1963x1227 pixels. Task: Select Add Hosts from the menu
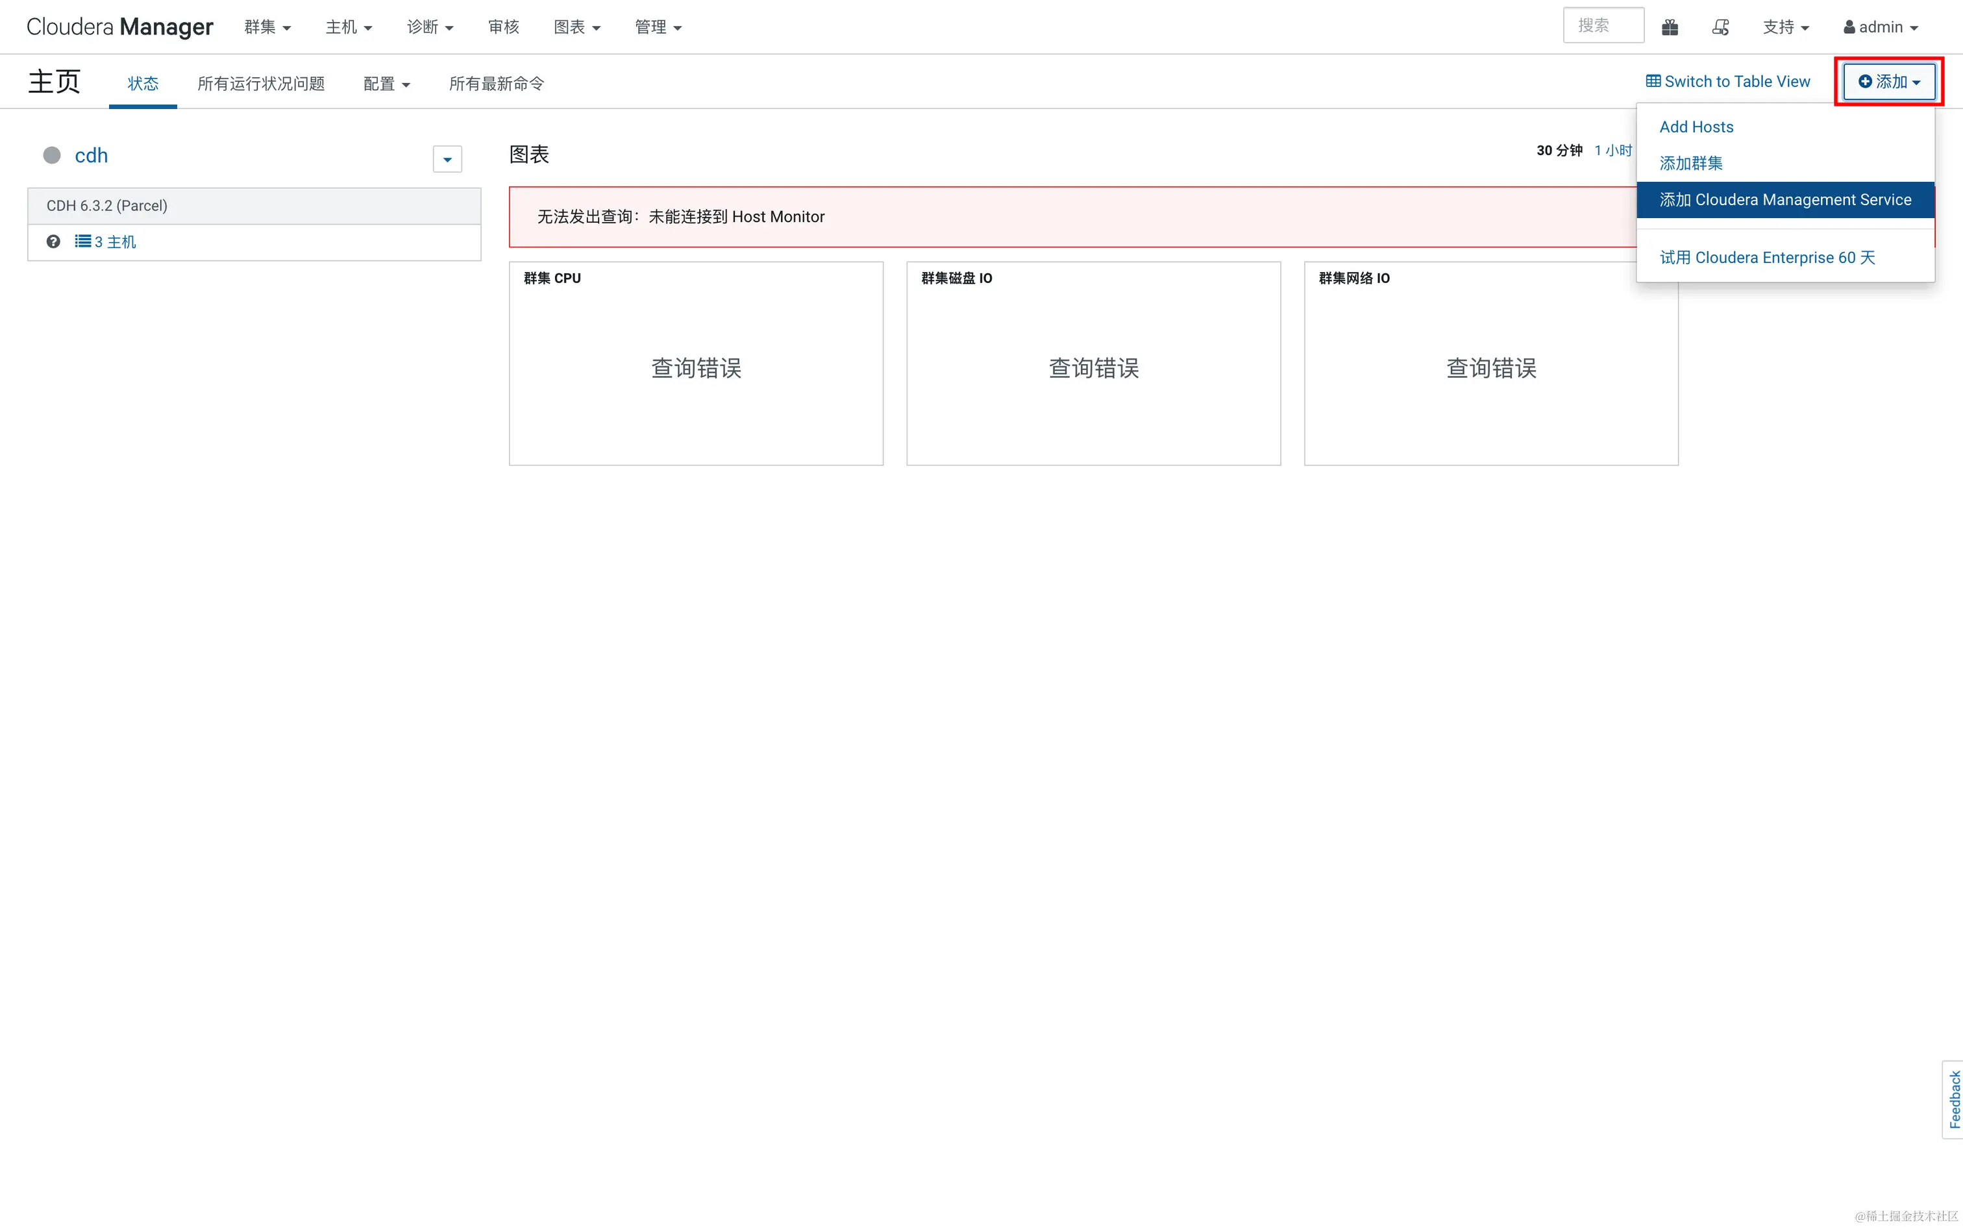(1784, 127)
